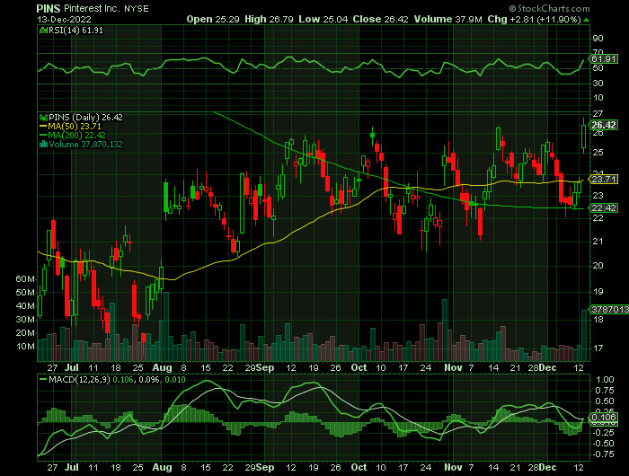629x476 pixels.
Task: Click the 60M volume axis label
Action: [x=25, y=279]
